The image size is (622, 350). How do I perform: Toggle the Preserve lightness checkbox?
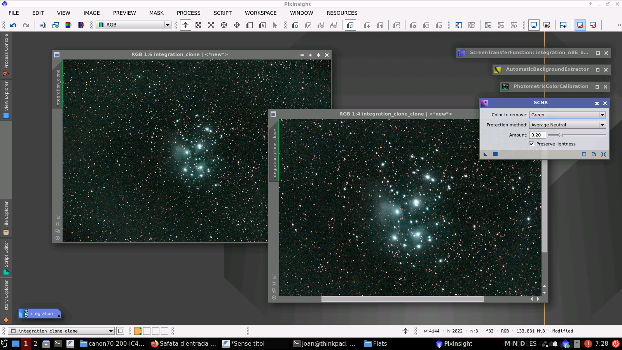tap(531, 143)
